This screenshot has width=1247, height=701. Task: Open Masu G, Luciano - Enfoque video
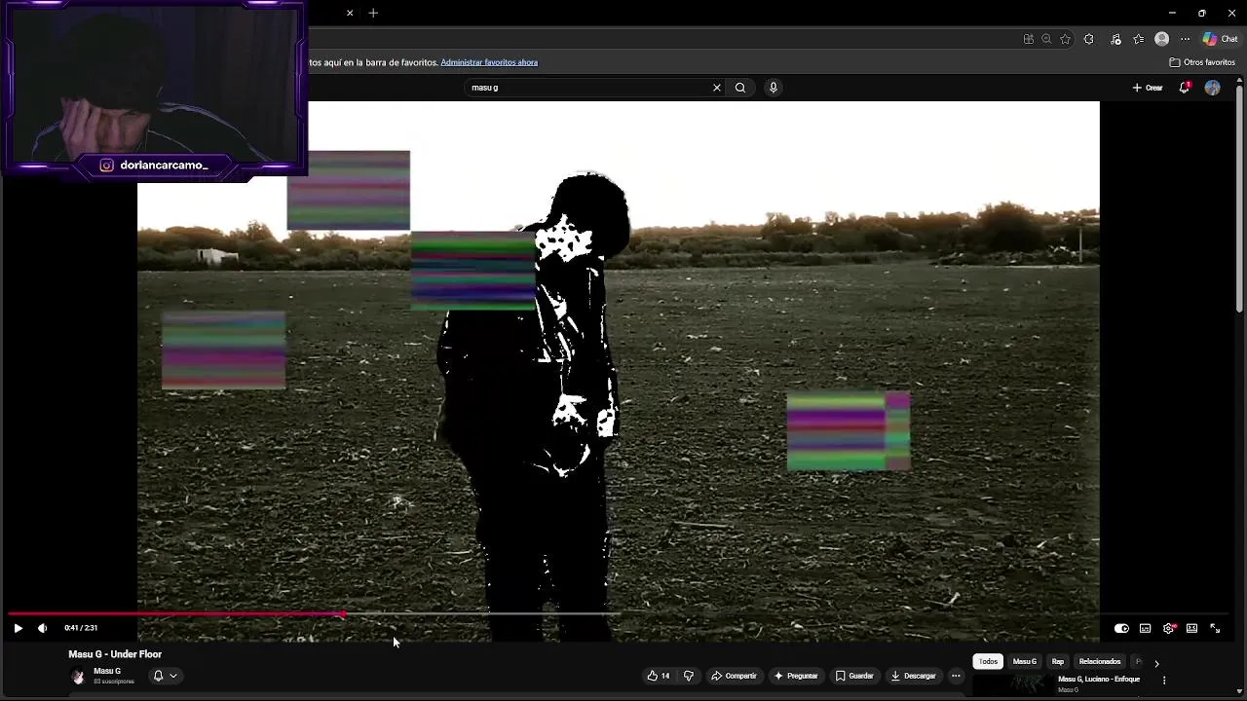point(1099,680)
